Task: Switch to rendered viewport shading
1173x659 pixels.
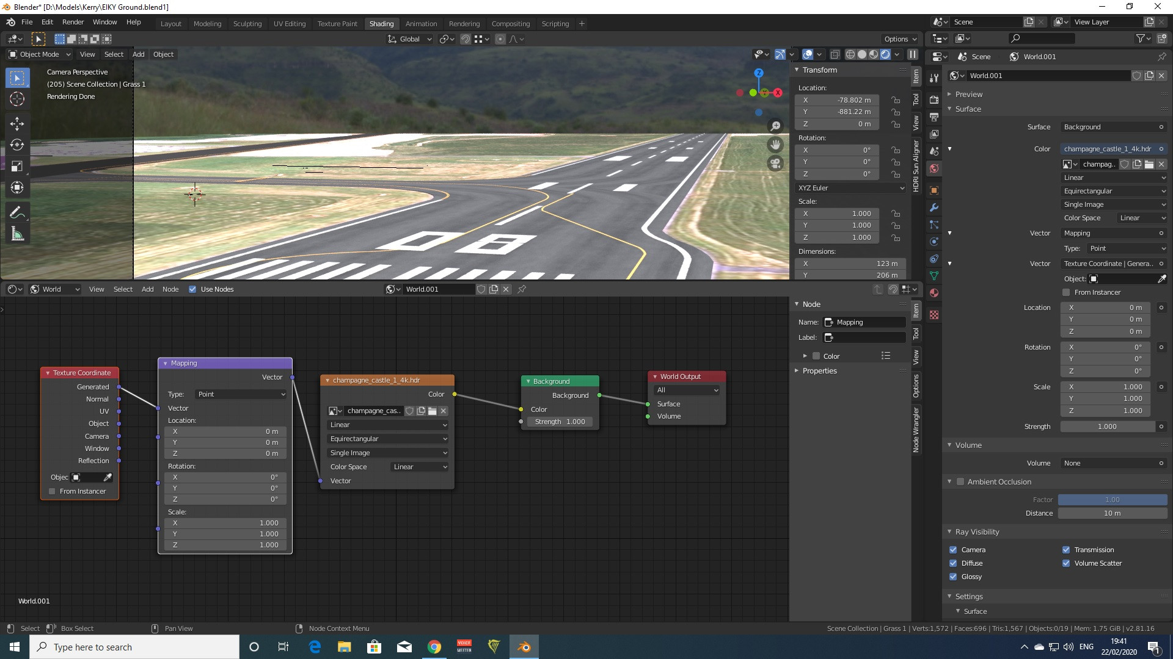Action: (885, 54)
